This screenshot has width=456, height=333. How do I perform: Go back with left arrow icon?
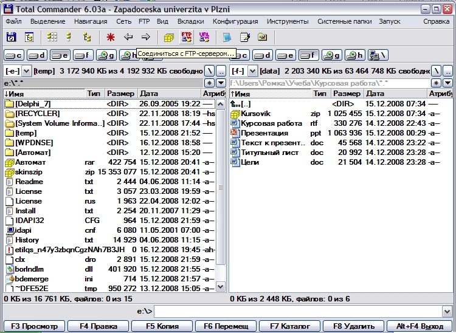[128, 37]
